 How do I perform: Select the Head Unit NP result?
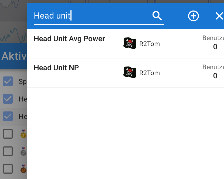[56, 68]
